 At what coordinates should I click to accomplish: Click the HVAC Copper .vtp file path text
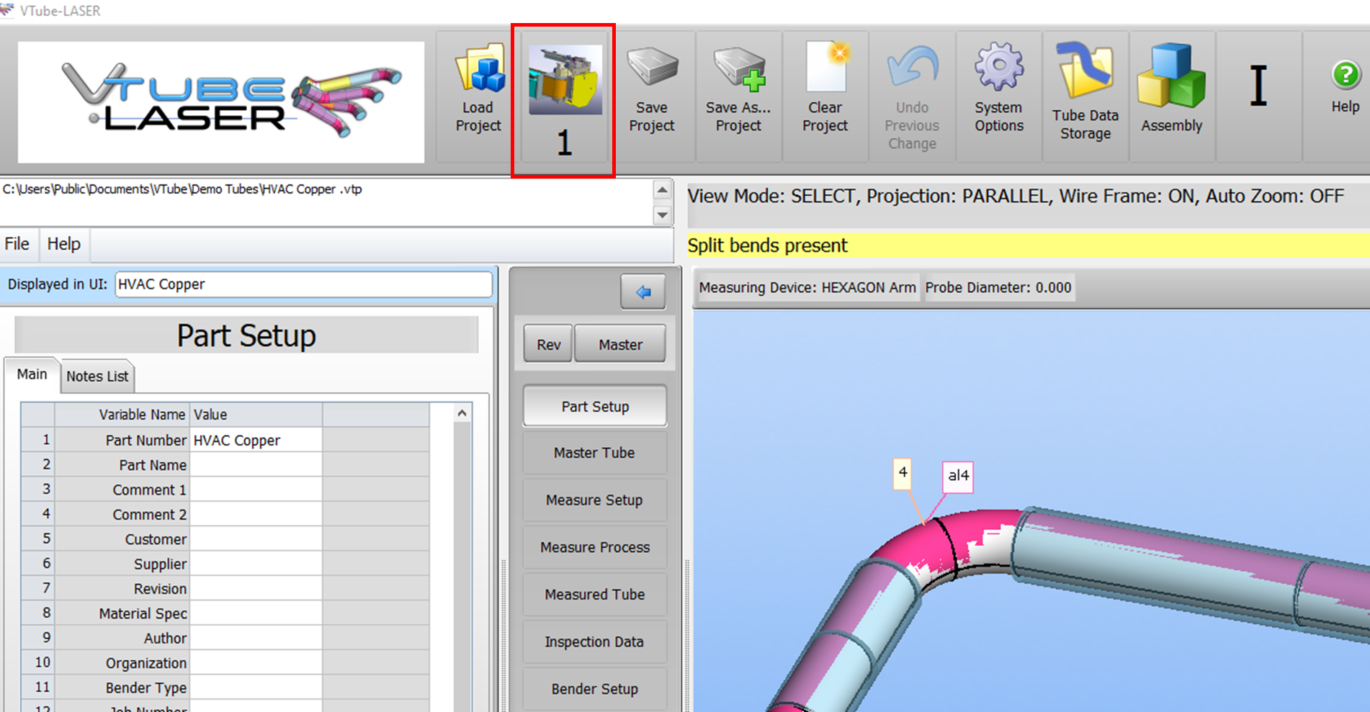[182, 189]
